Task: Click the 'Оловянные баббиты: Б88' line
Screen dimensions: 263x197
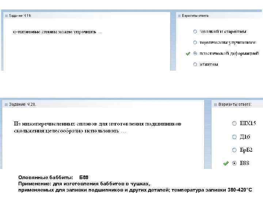Action: [53, 177]
